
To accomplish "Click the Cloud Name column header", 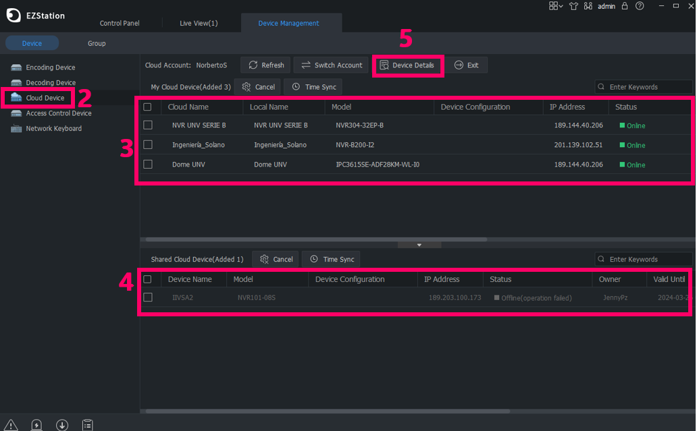I will point(188,107).
